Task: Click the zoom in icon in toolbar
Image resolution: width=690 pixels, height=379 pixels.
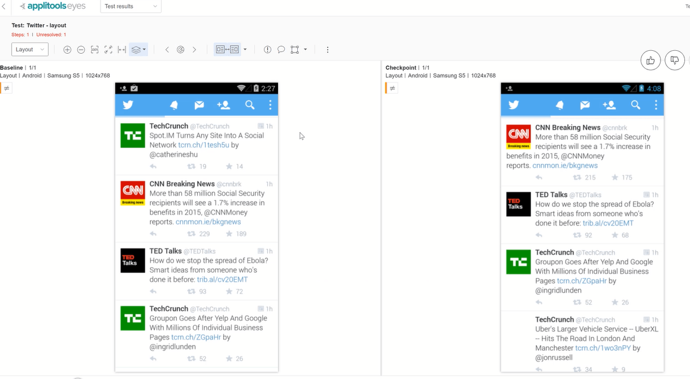Action: pyautogui.click(x=67, y=50)
